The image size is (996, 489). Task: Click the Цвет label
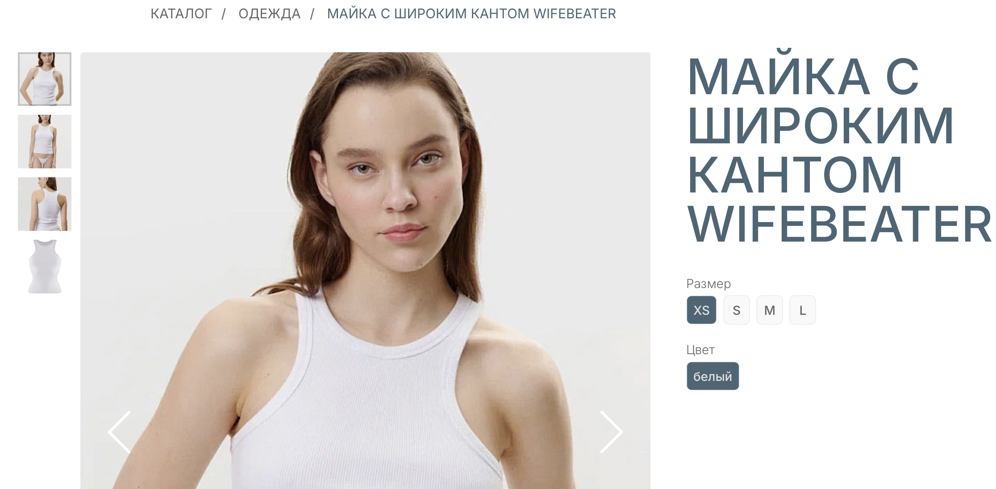[700, 350]
